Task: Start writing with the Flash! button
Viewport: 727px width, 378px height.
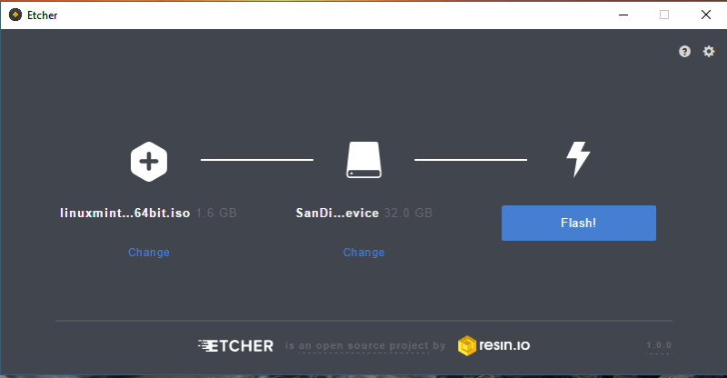Action: (579, 224)
